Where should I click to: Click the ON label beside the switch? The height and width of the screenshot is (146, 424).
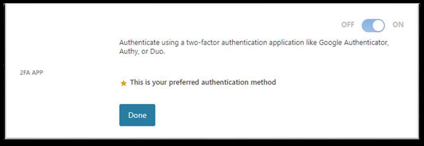(398, 25)
